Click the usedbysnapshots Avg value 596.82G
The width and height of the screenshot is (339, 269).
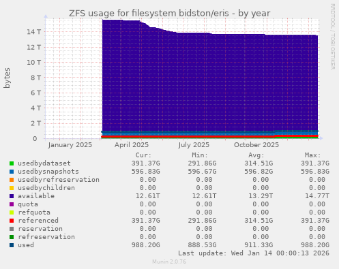tap(259, 172)
